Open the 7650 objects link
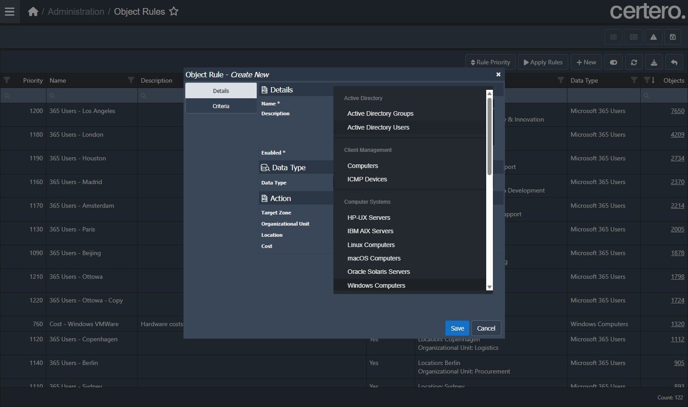 (677, 111)
